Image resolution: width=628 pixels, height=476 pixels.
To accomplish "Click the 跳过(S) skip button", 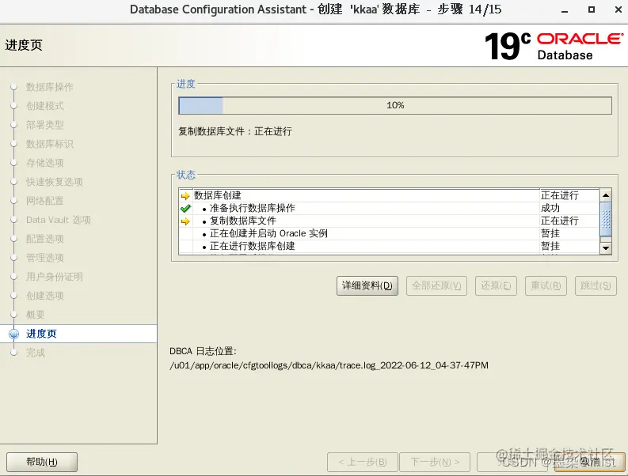I will point(596,285).
